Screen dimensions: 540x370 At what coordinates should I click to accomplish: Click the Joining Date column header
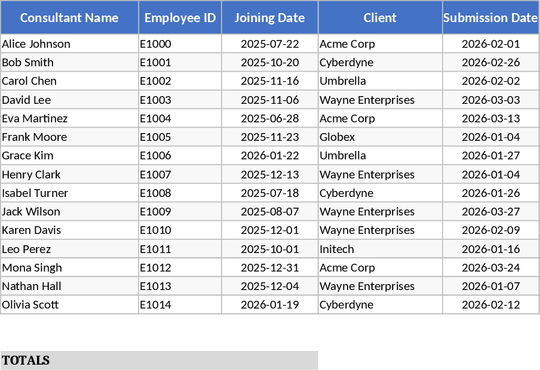pyautogui.click(x=269, y=18)
